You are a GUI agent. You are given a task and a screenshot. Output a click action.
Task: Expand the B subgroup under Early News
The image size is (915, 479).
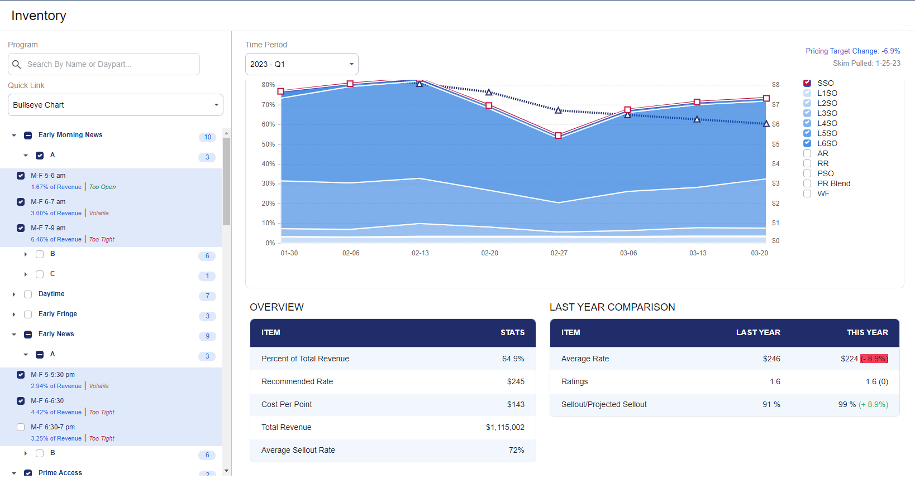(x=26, y=453)
